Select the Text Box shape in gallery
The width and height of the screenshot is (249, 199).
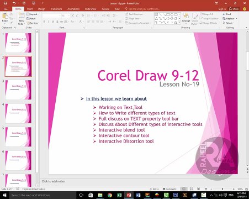coord(156,14)
